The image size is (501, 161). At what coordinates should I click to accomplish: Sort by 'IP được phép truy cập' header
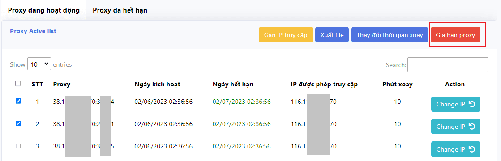(x=324, y=85)
